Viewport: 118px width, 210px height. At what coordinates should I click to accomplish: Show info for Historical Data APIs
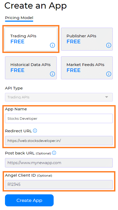[x=52, y=74]
